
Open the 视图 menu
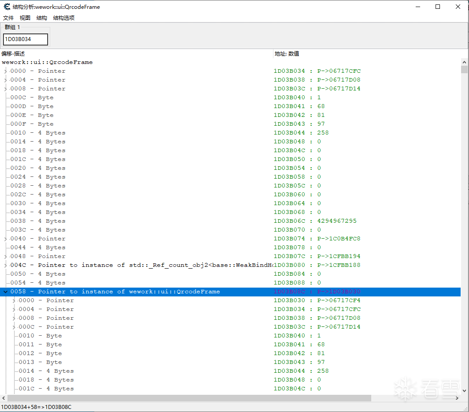[x=25, y=18]
